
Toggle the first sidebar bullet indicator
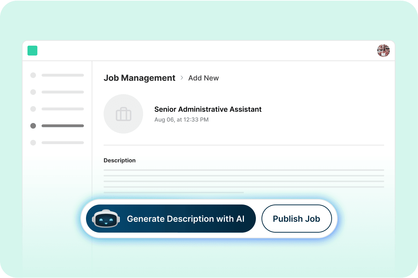33,75
